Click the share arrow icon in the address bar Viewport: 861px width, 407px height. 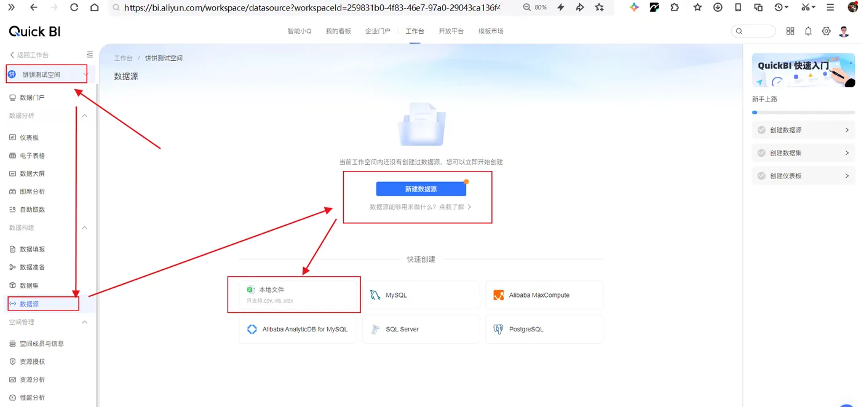pos(580,7)
